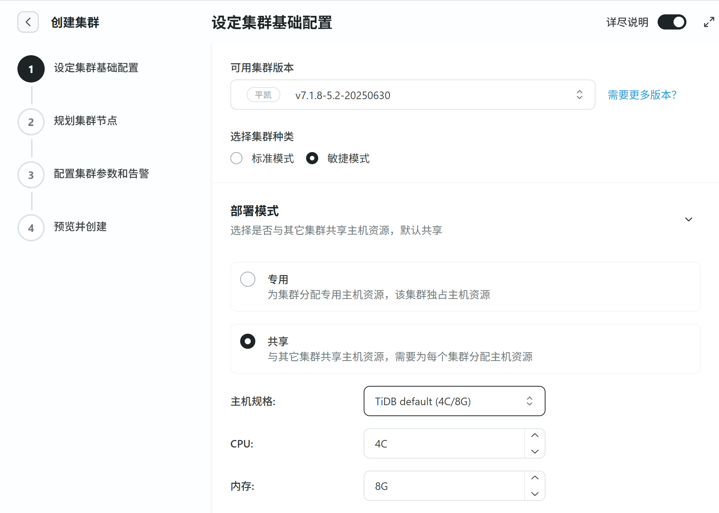The width and height of the screenshot is (719, 513).
Task: Click the expand fullscreen icon
Action: pyautogui.click(x=709, y=22)
